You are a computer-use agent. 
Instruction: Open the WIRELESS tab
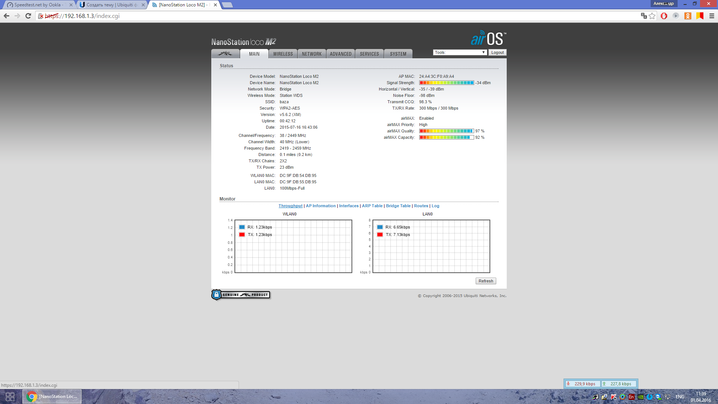[x=283, y=54]
